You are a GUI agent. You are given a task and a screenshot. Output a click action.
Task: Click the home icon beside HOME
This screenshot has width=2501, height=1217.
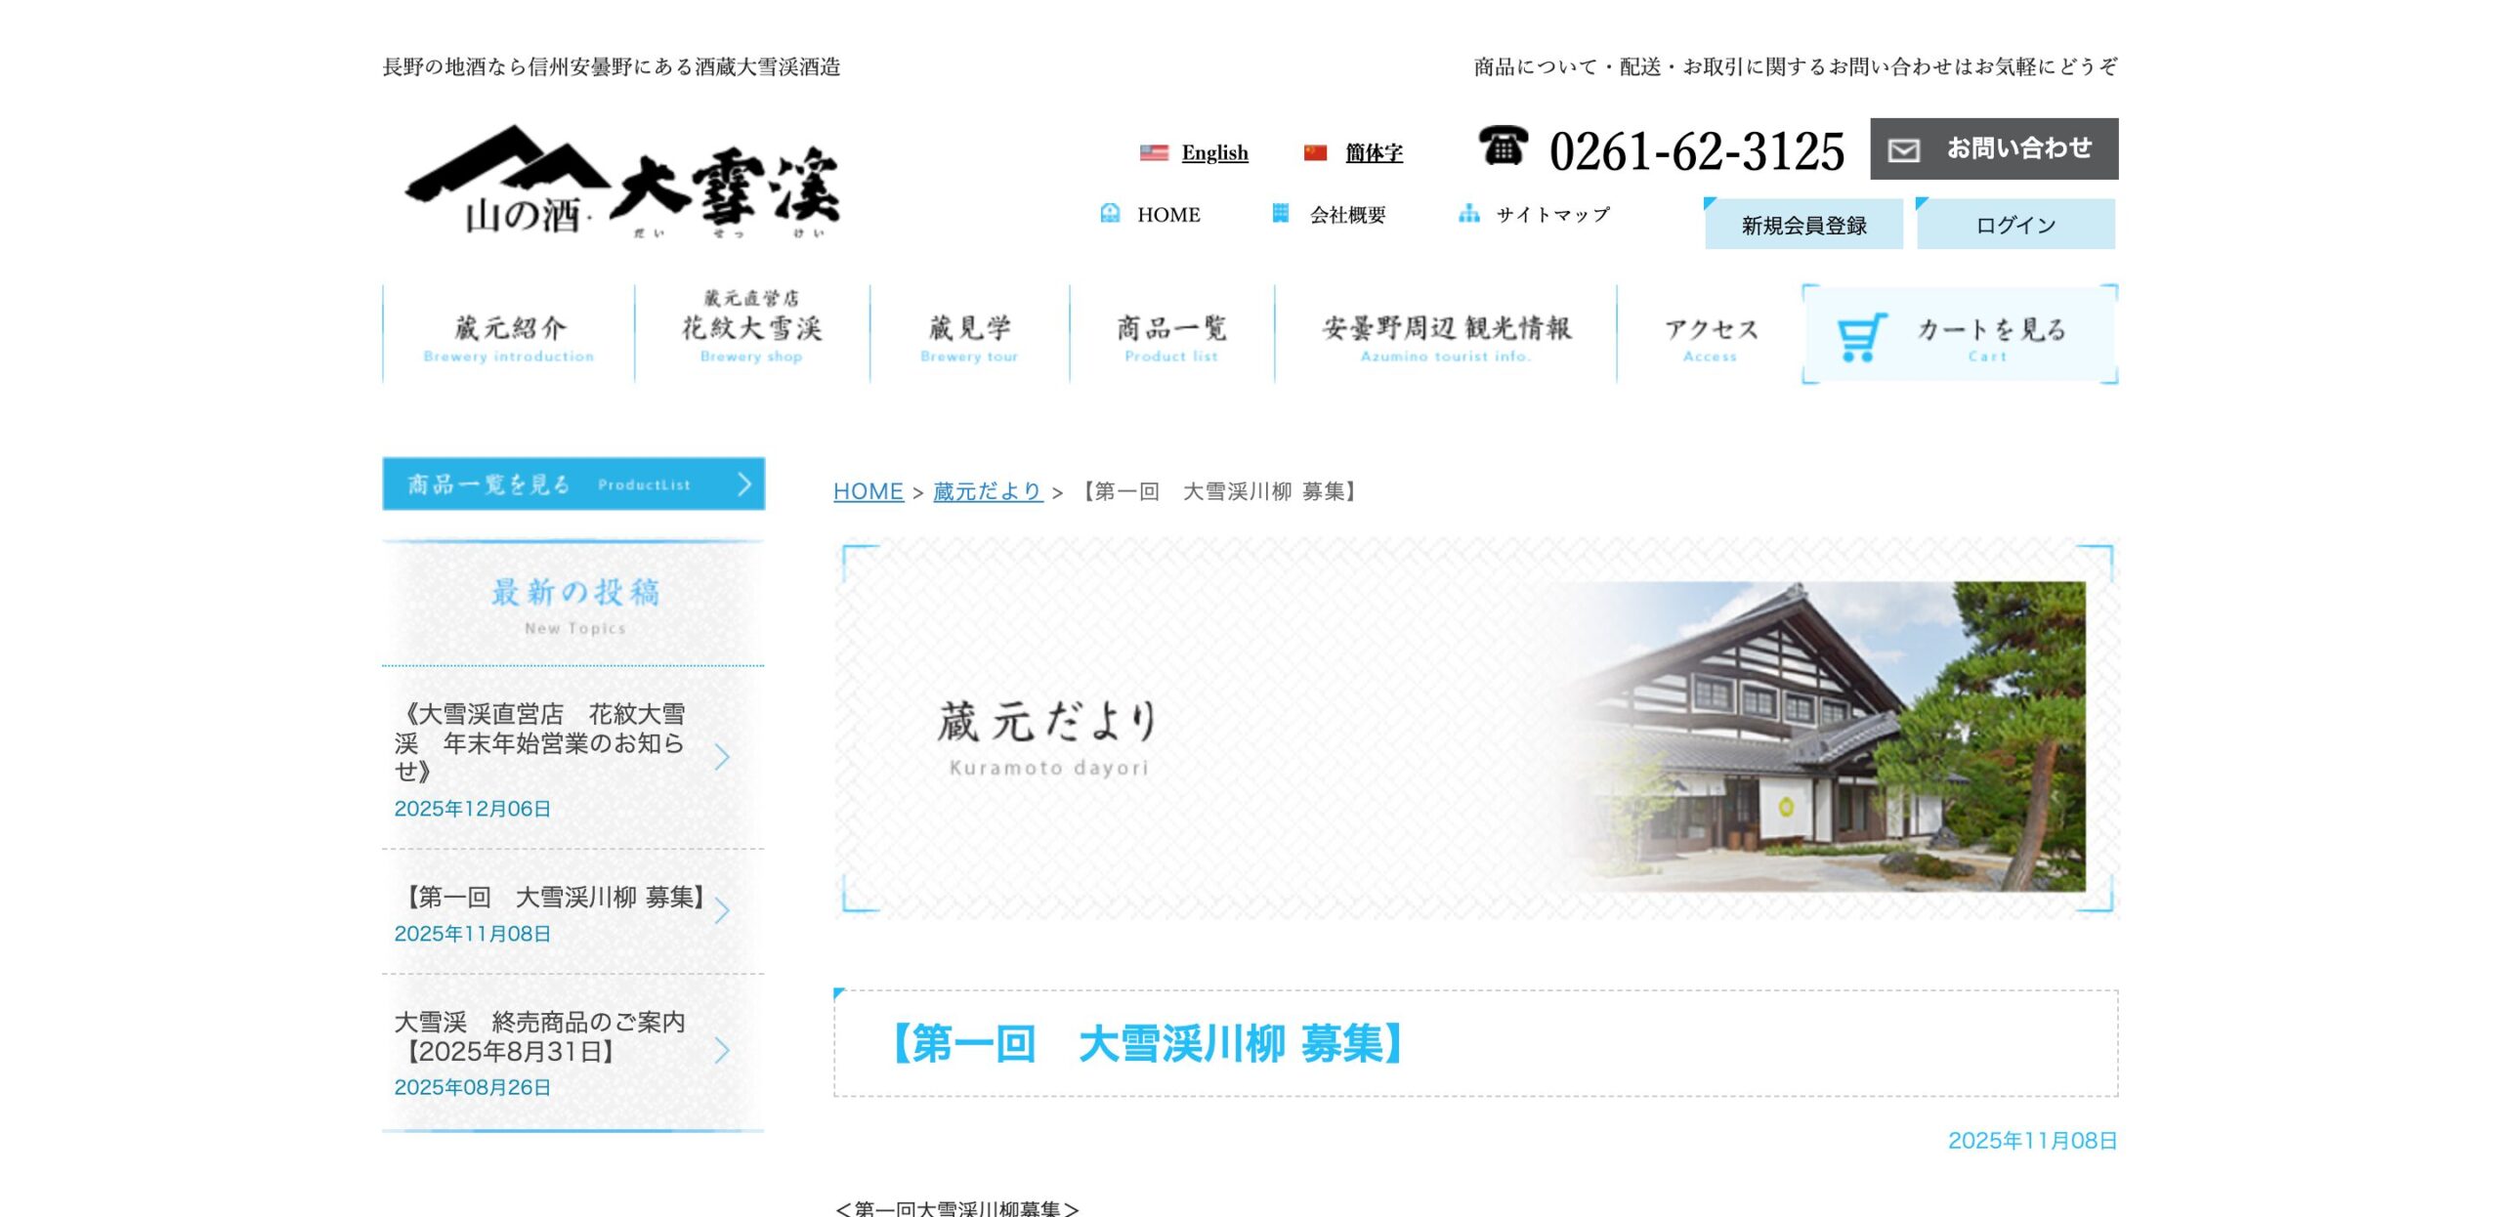click(1110, 213)
